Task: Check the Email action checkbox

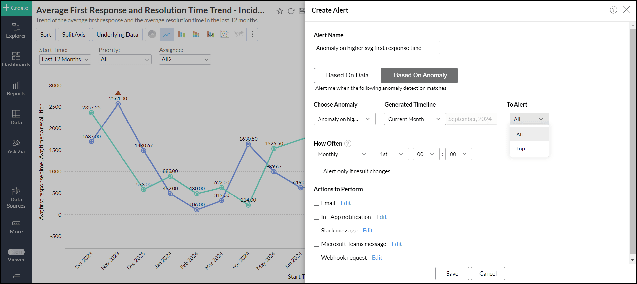Action: click(x=317, y=203)
